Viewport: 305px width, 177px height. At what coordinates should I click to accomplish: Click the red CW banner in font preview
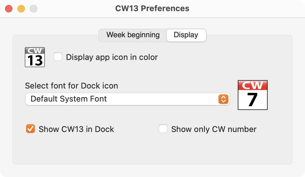coord(253,85)
